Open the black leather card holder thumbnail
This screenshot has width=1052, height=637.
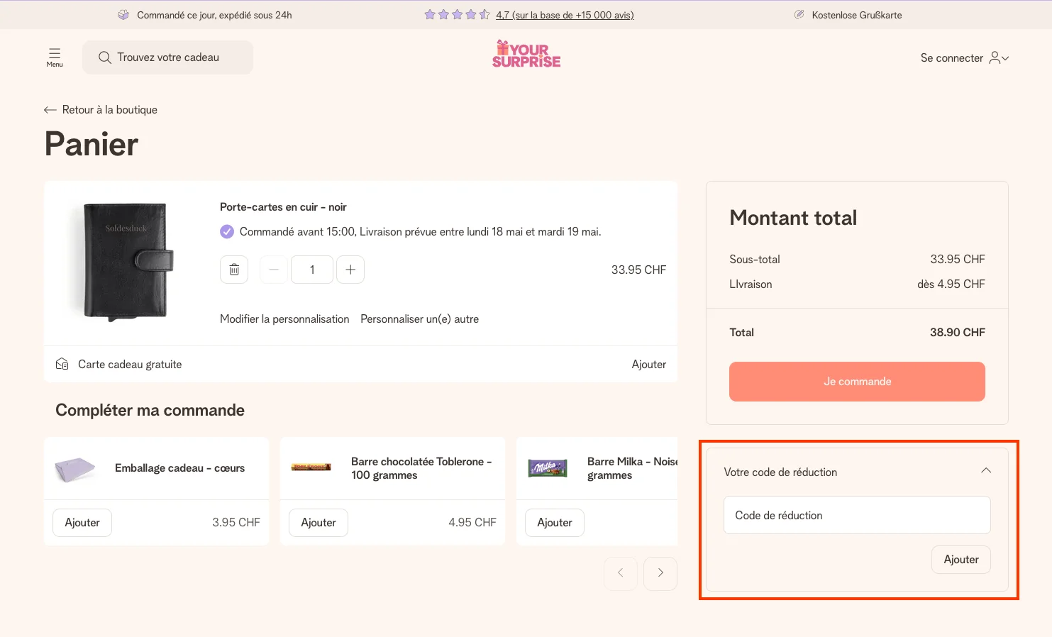click(x=126, y=261)
